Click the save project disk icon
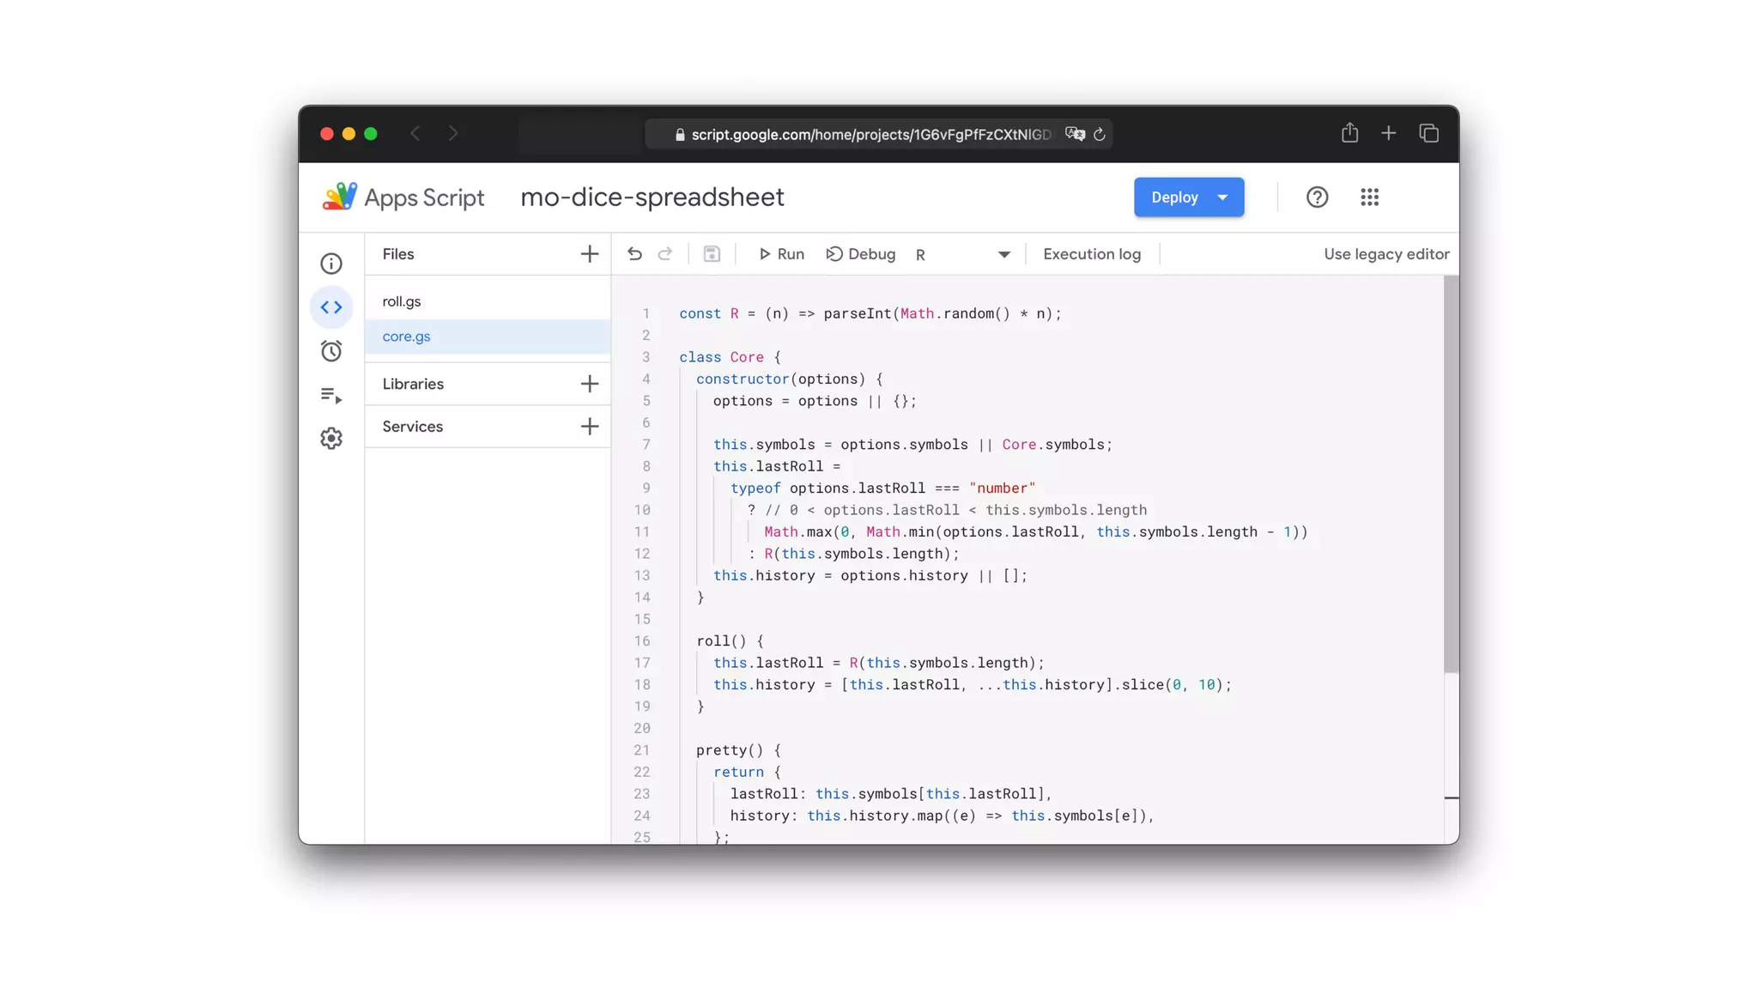This screenshot has height=989, width=1758. pos(712,254)
